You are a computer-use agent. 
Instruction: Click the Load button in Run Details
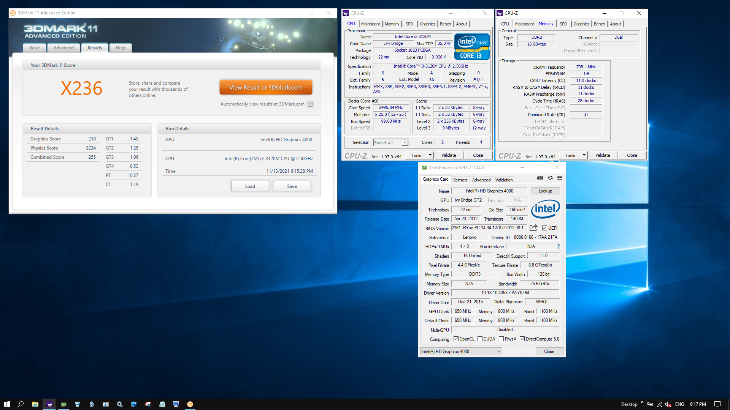[250, 186]
